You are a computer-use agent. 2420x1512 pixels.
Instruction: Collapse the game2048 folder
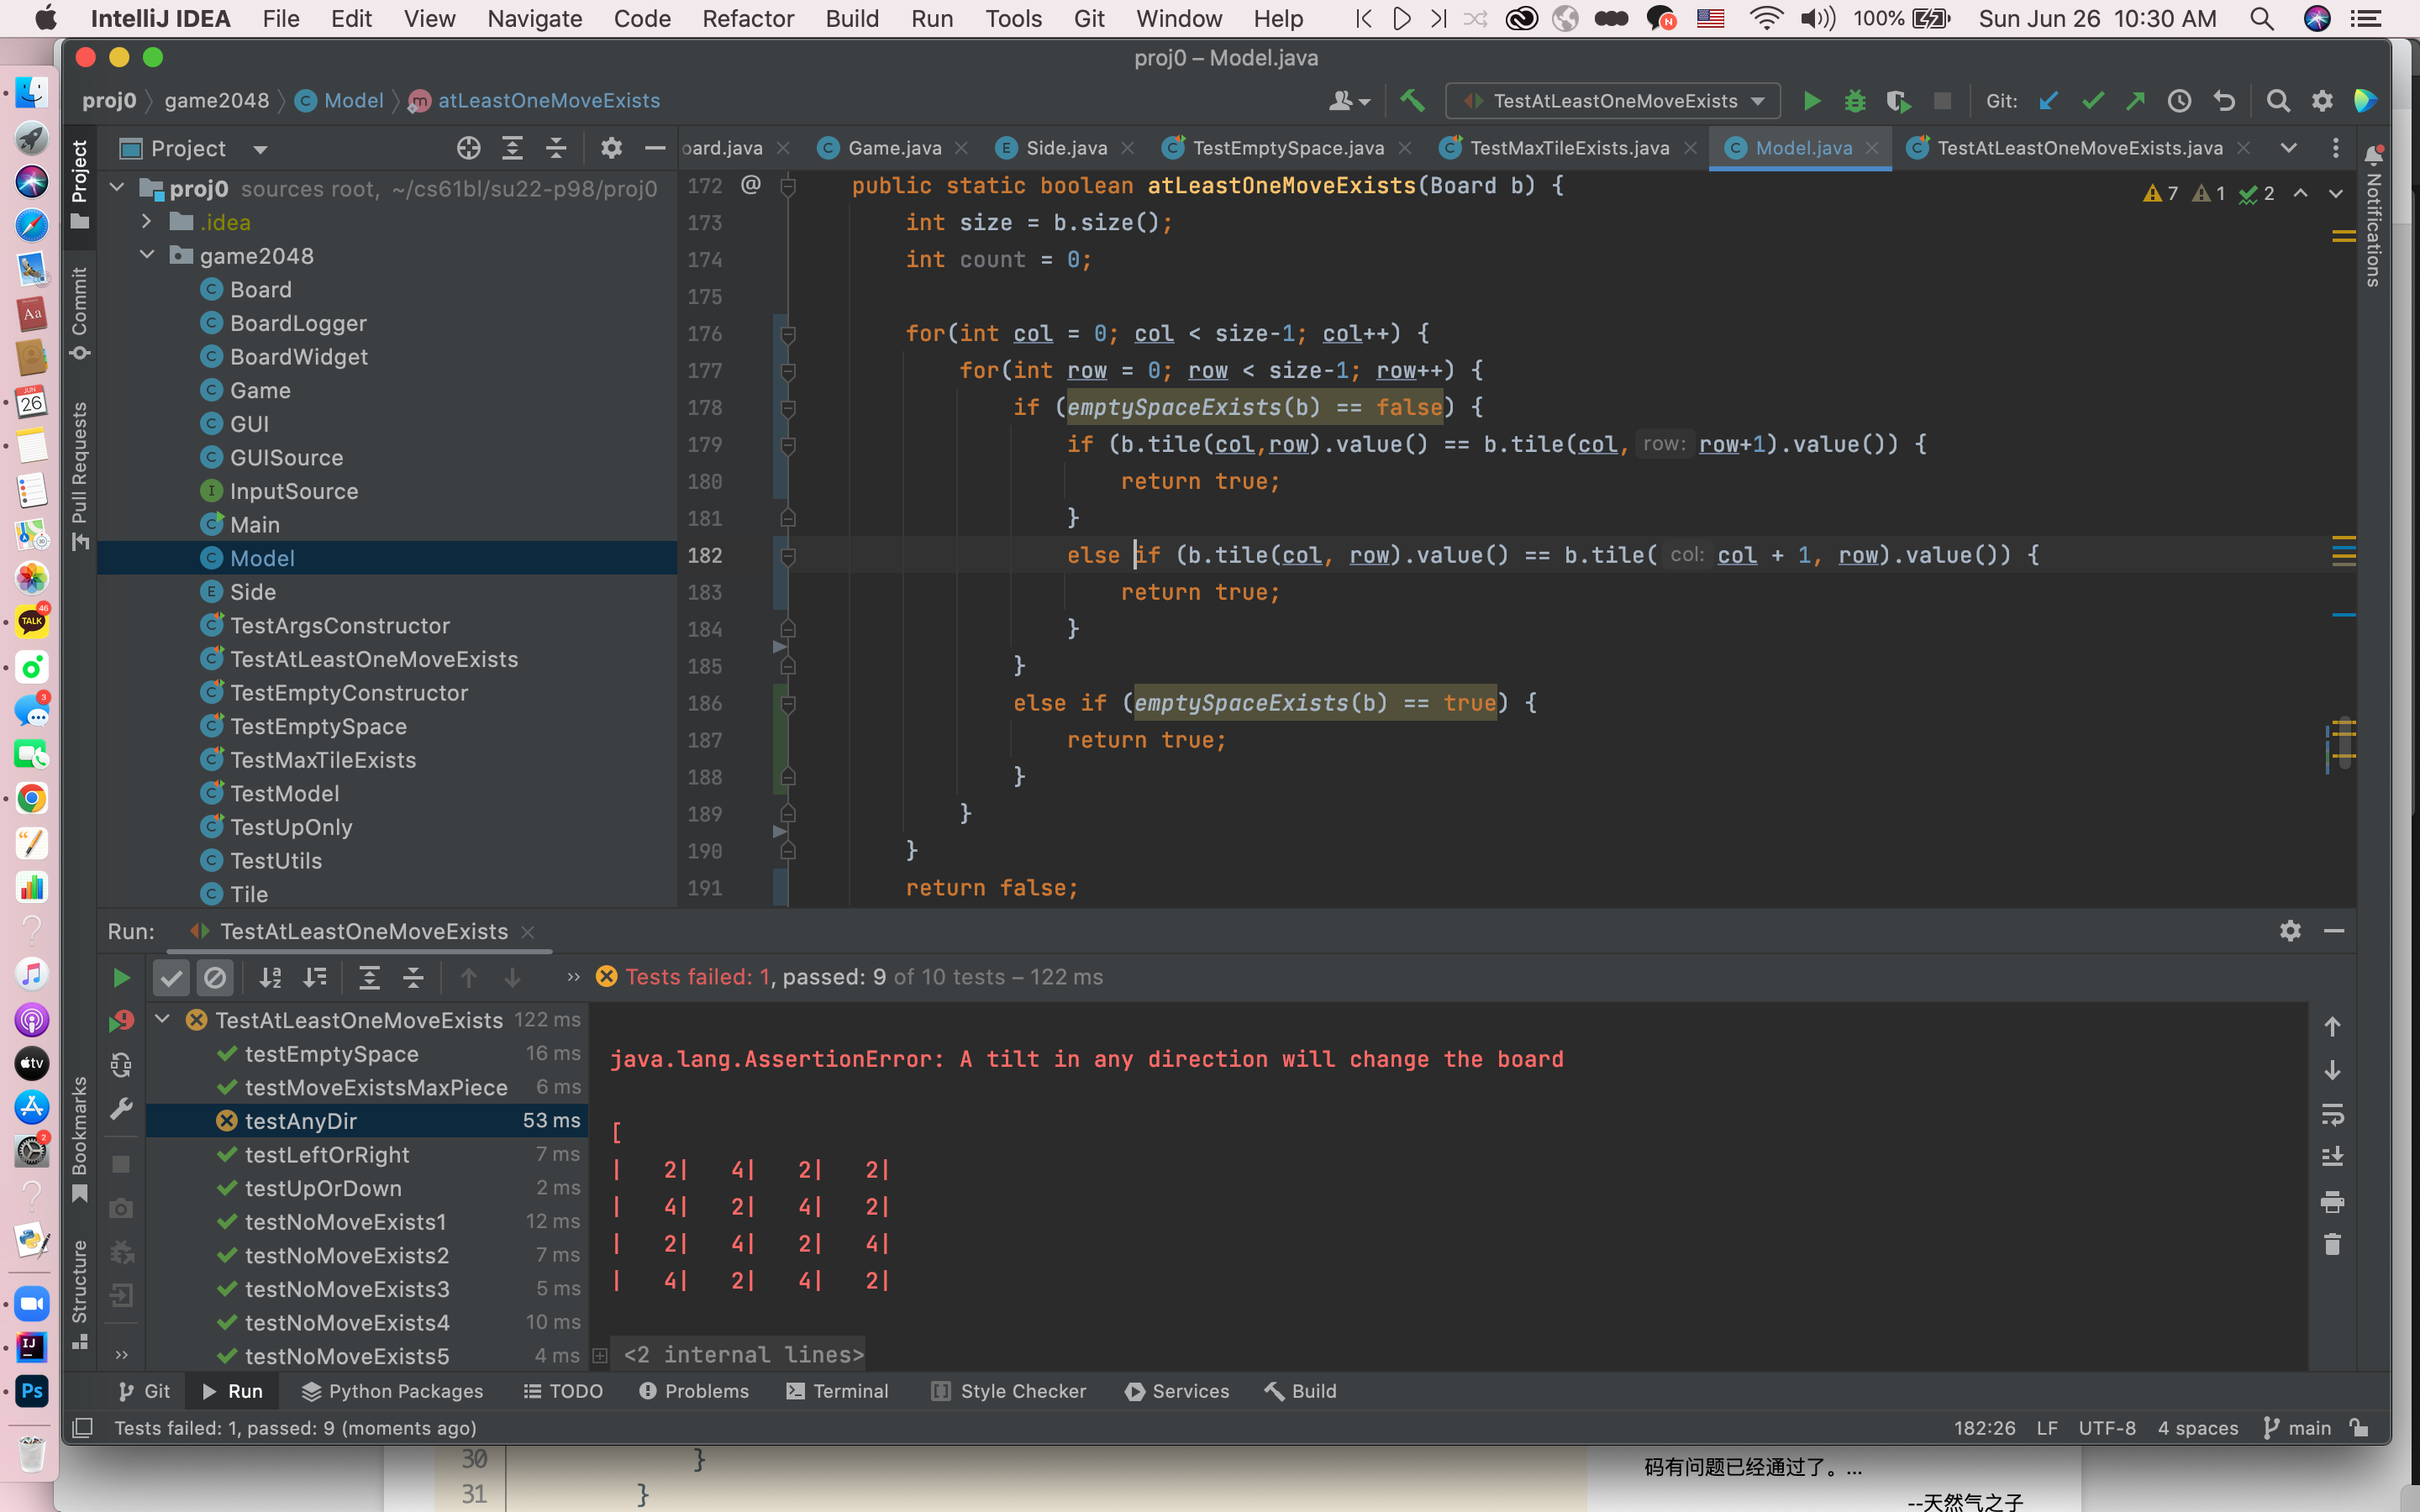(x=146, y=255)
